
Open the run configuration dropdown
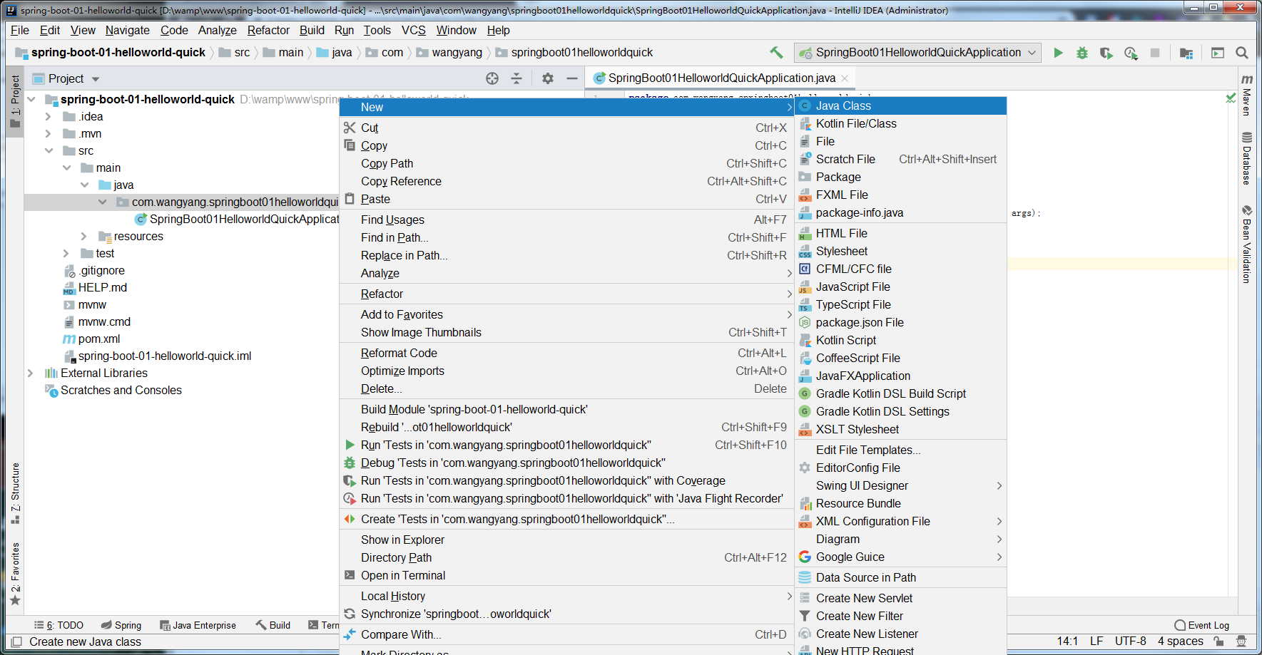click(917, 53)
